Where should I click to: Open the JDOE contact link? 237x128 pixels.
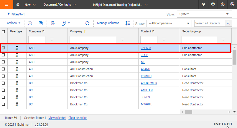144,55
